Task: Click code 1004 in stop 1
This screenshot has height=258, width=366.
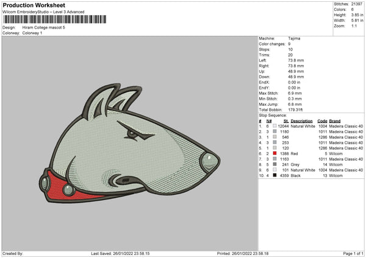Action: [x=323, y=126]
